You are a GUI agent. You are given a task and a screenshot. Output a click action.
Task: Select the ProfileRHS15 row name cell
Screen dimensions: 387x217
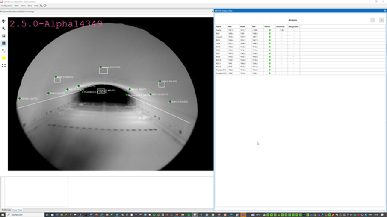pyautogui.click(x=221, y=73)
